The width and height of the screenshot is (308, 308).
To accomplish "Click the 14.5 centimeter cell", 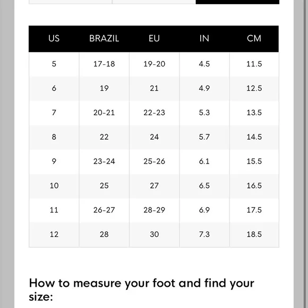I will (254, 137).
